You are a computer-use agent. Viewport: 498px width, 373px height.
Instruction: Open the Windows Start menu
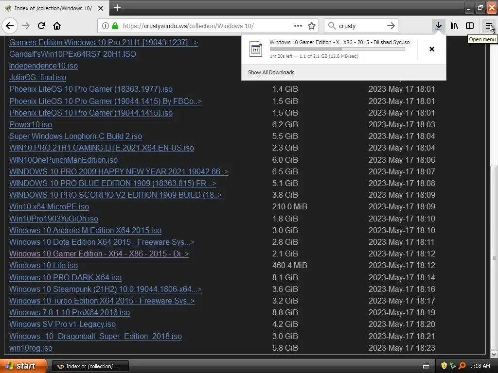point(23,366)
